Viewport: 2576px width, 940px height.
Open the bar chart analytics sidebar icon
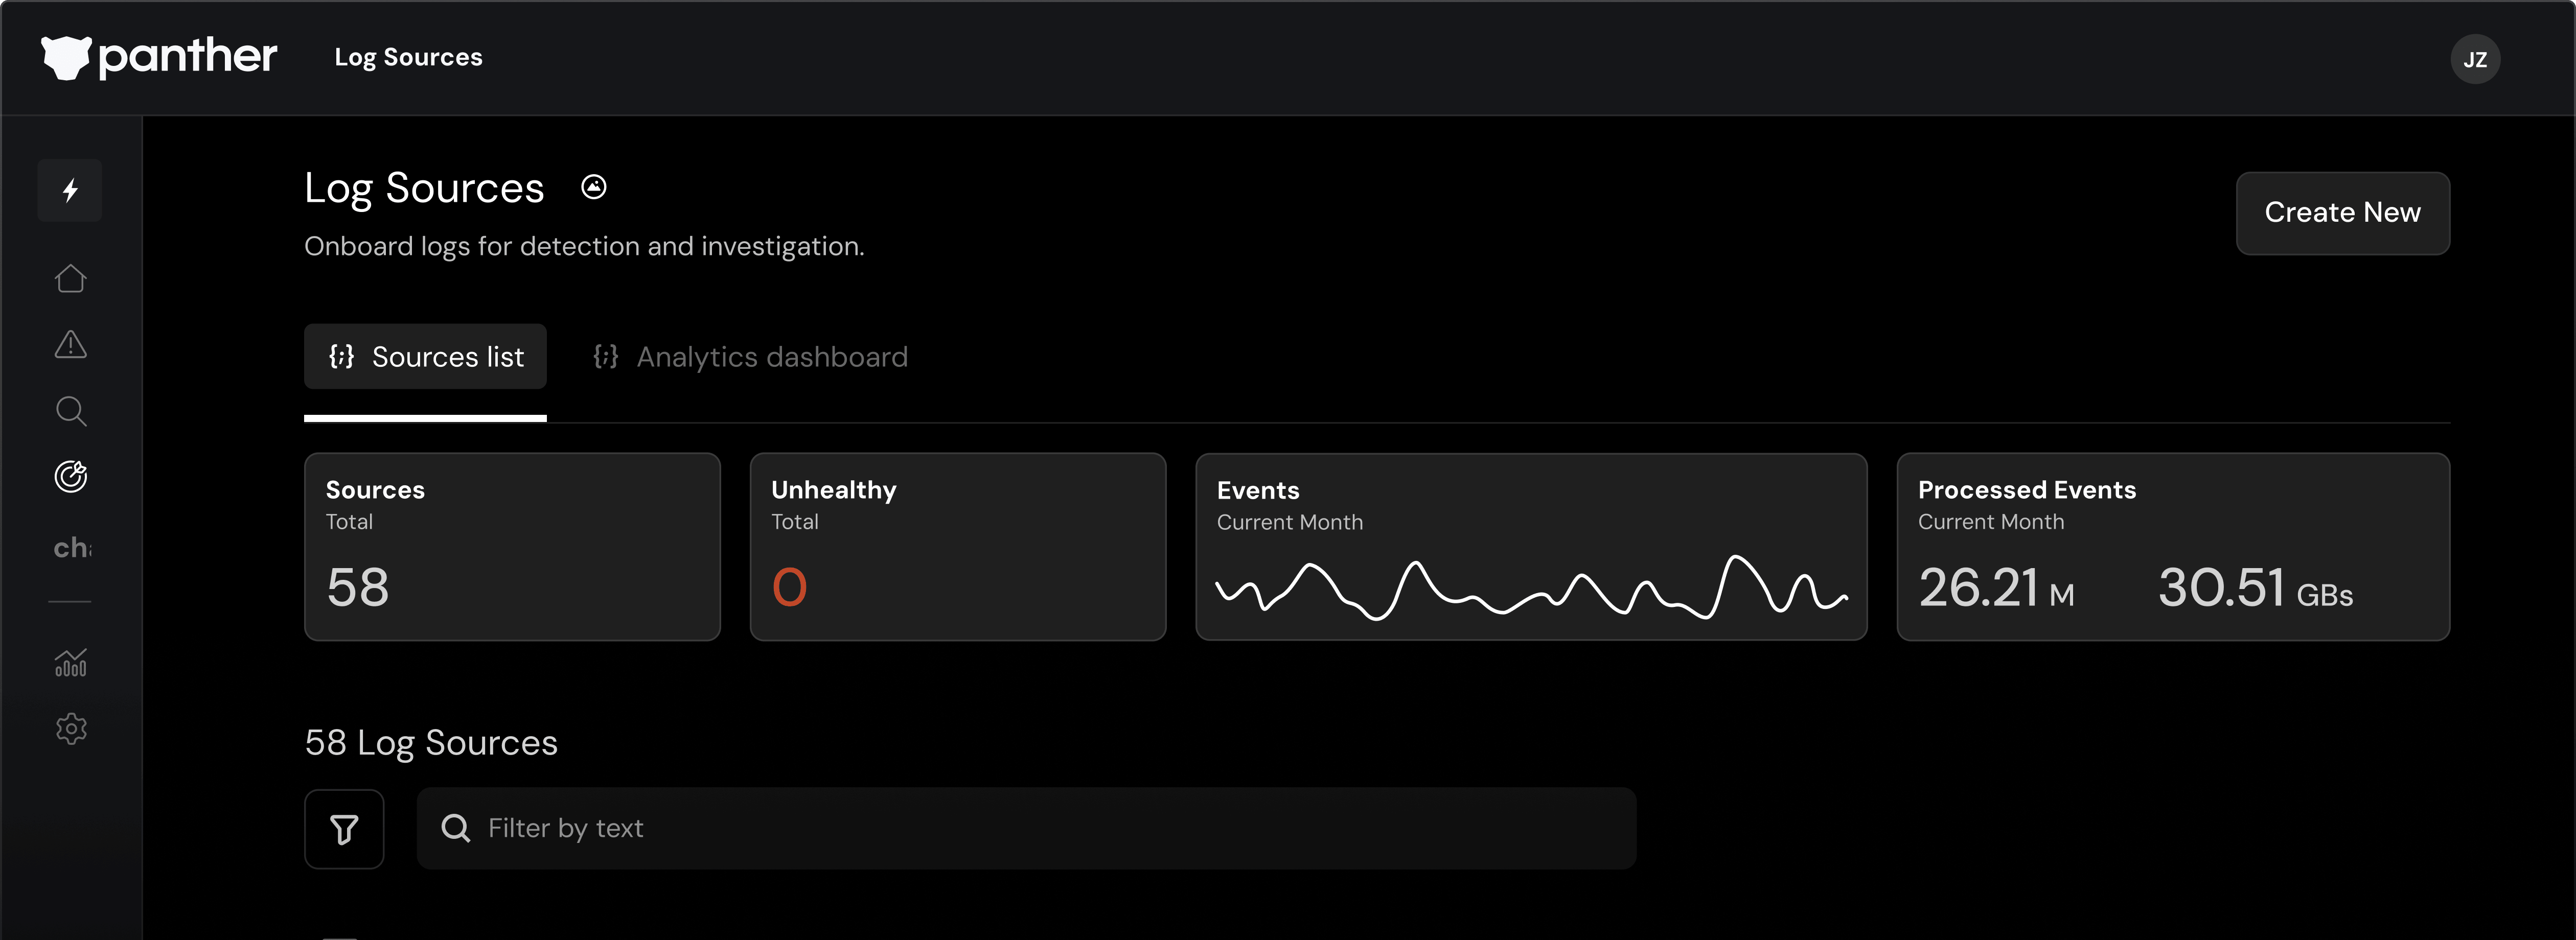[x=70, y=662]
